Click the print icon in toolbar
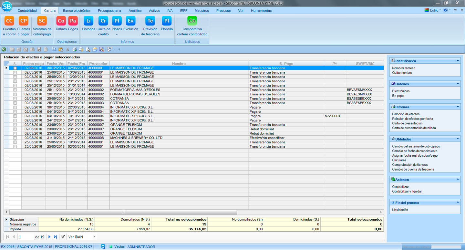 click(74, 49)
